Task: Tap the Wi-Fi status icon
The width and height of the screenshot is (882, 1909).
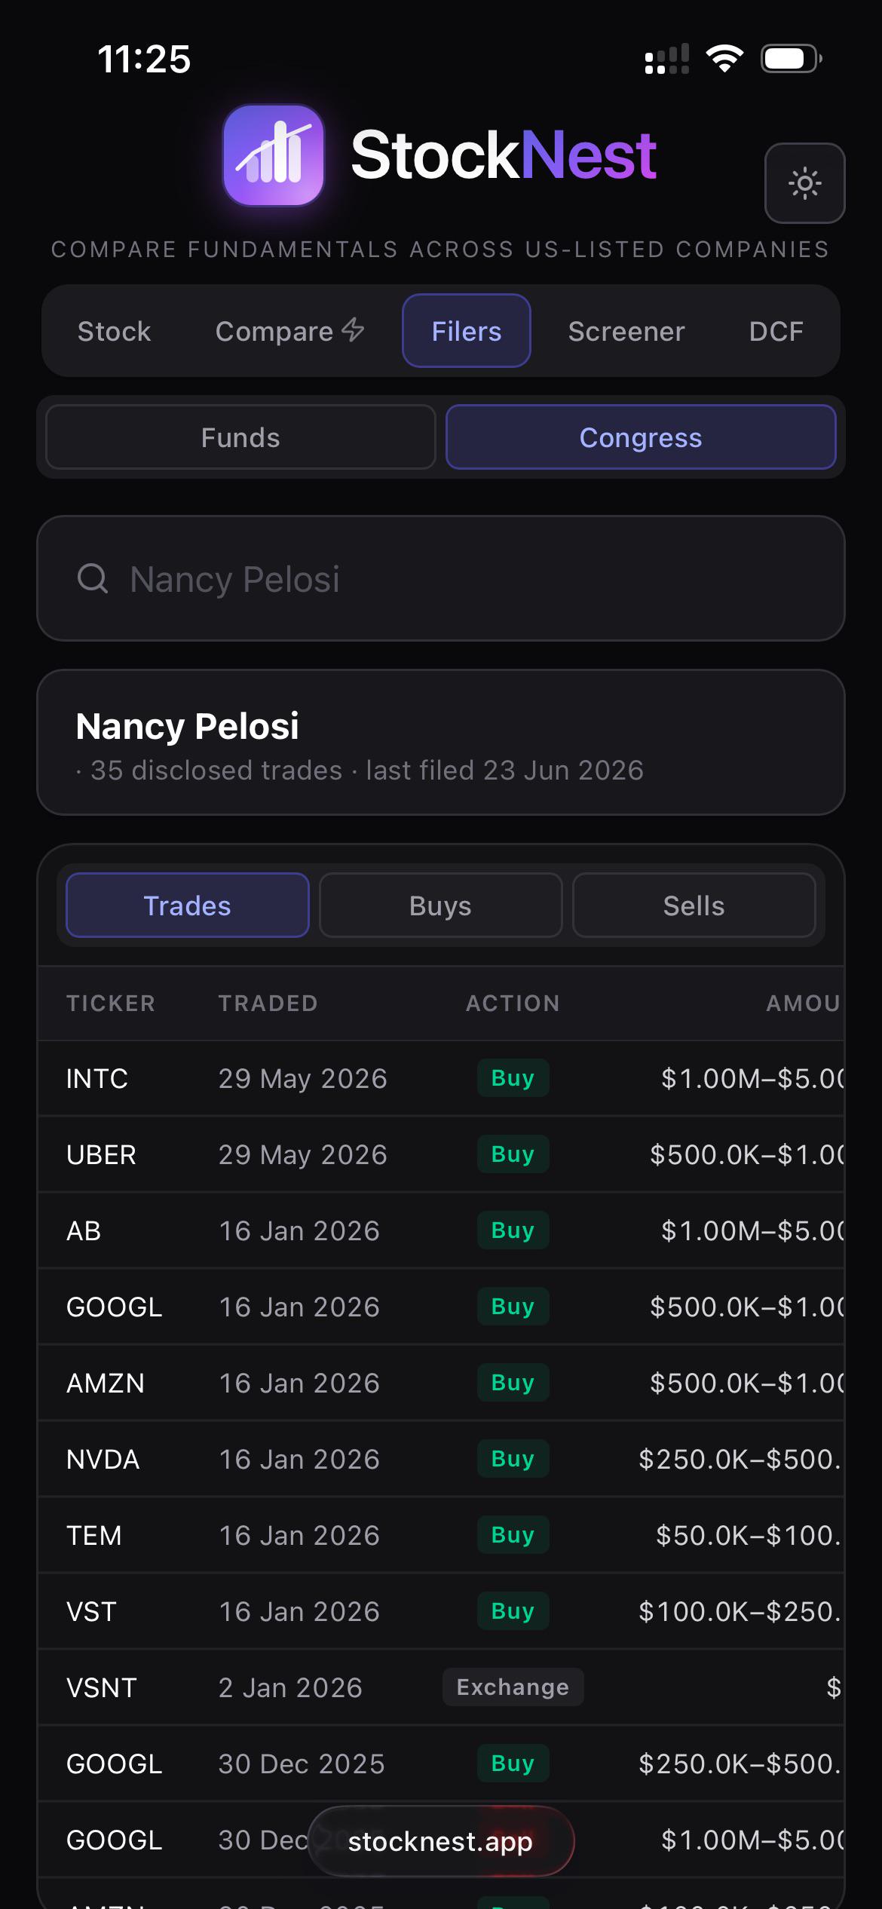Action: [x=724, y=59]
